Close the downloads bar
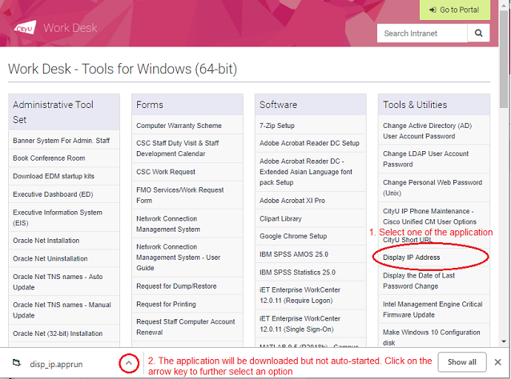The image size is (511, 379). tap(497, 362)
